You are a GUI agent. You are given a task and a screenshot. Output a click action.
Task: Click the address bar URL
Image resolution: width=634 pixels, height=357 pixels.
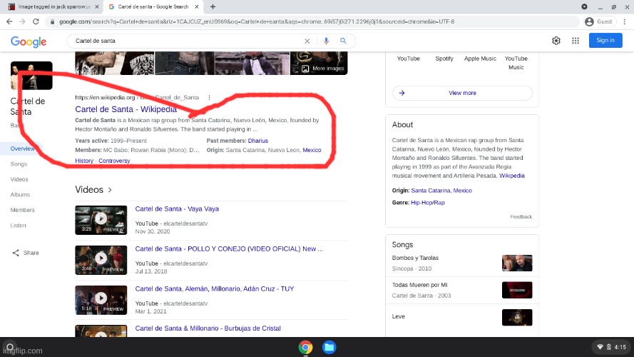click(x=257, y=21)
